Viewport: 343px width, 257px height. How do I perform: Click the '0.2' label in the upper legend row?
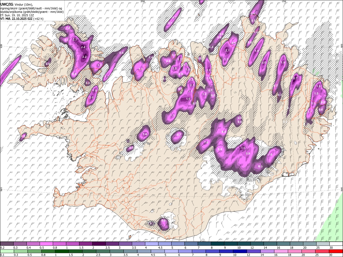pyautogui.click(x=2, y=248)
